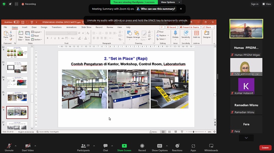The width and height of the screenshot is (274, 153).
Task: Open the Participants panel
Action: (83, 147)
